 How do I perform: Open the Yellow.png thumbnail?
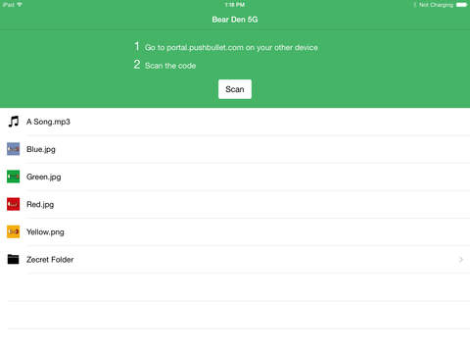[x=14, y=231]
